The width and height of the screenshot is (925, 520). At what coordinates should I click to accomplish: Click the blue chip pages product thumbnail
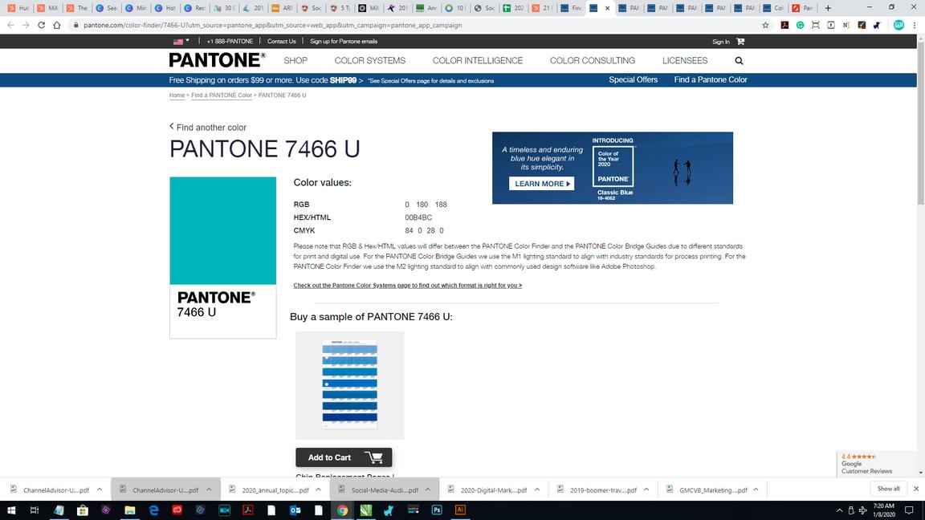point(350,385)
